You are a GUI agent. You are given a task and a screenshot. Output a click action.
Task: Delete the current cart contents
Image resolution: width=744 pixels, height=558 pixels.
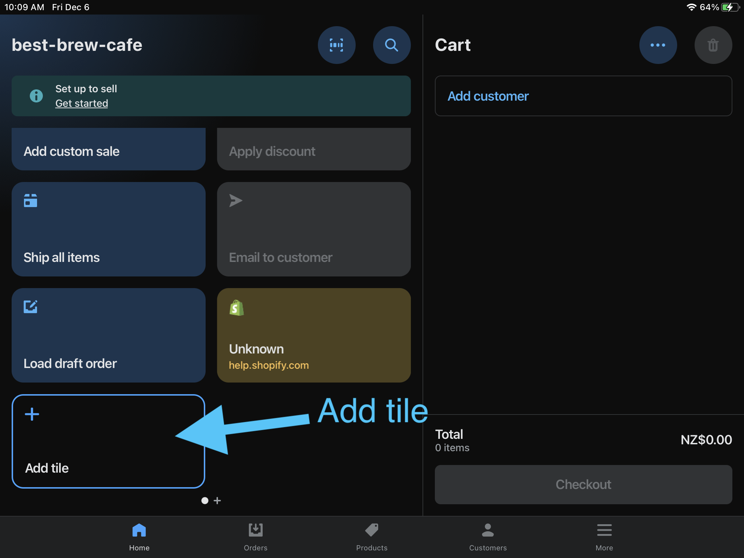(713, 45)
